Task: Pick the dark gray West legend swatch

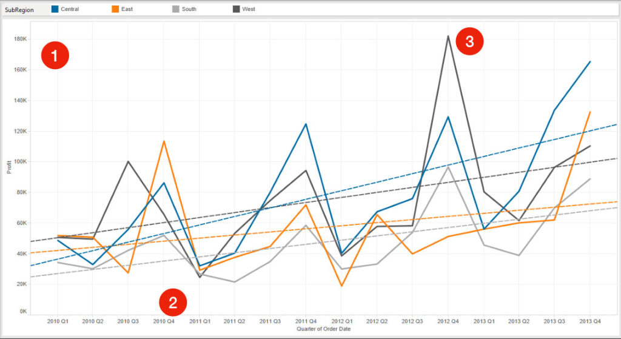Action: pos(237,10)
